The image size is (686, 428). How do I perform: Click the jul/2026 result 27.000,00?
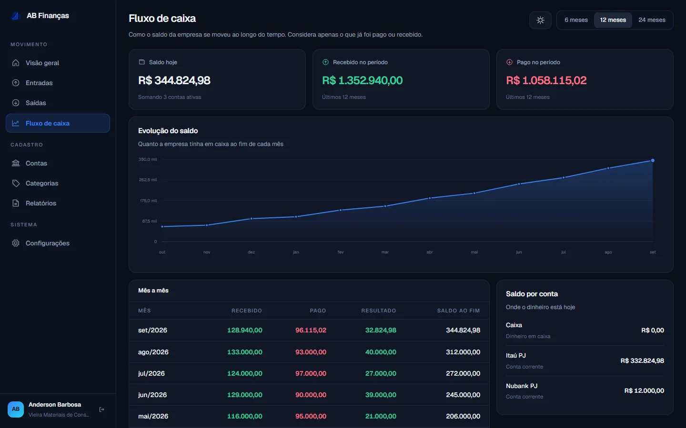tap(381, 373)
